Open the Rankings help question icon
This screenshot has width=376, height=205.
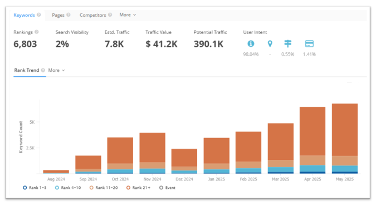coord(36,32)
